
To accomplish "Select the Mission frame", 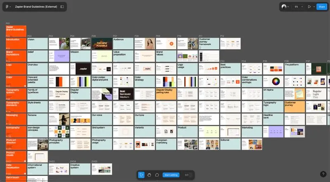I will pyautogui.click(x=80, y=56).
